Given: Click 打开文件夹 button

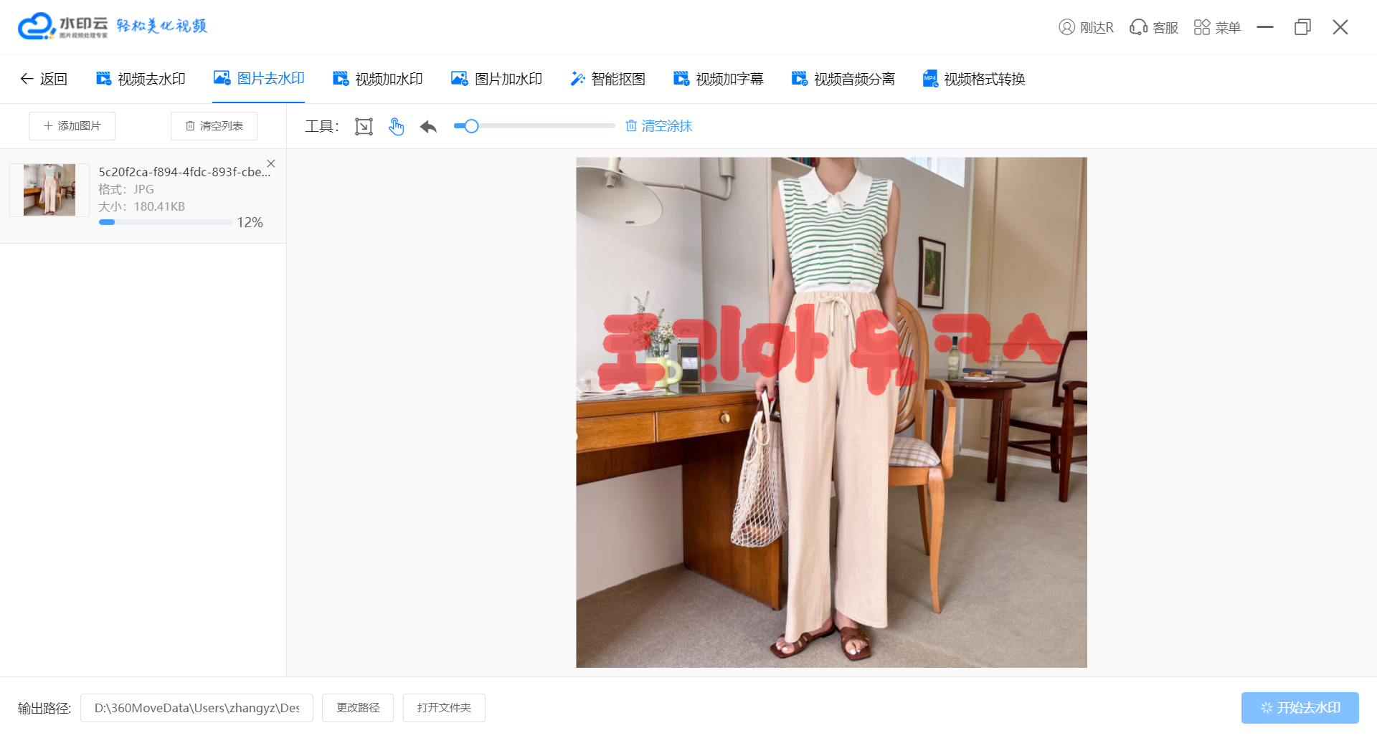Looking at the screenshot, I should pos(444,708).
